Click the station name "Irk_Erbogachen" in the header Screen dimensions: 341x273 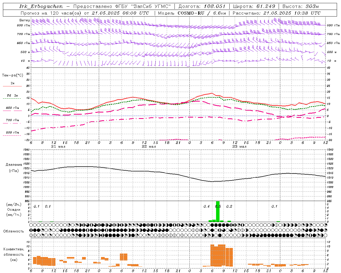pyautogui.click(x=41, y=6)
